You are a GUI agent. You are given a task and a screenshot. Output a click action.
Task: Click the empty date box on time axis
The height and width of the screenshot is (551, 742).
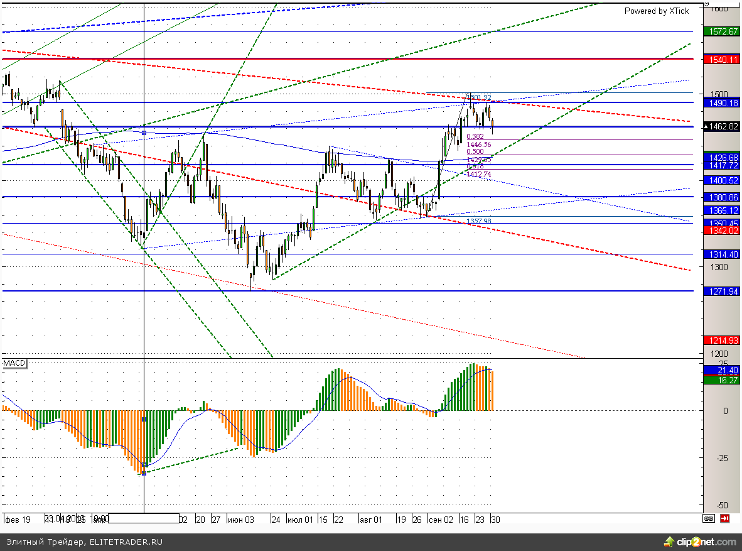click(144, 519)
